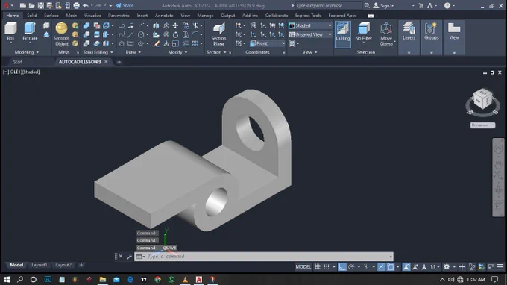Activate the Extrude tool
Viewport: 507px width, 285px height.
pyautogui.click(x=30, y=31)
